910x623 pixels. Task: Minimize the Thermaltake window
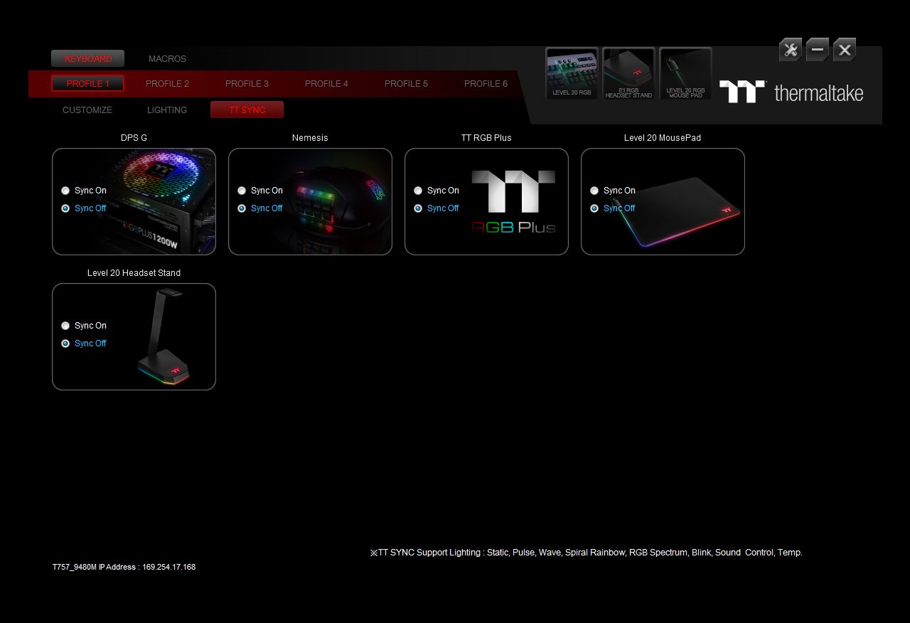[x=818, y=50]
